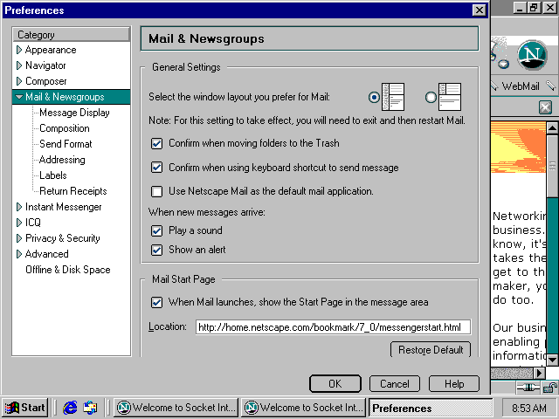Click the Preferences taskbar button
559x419 pixels.
click(x=431, y=408)
